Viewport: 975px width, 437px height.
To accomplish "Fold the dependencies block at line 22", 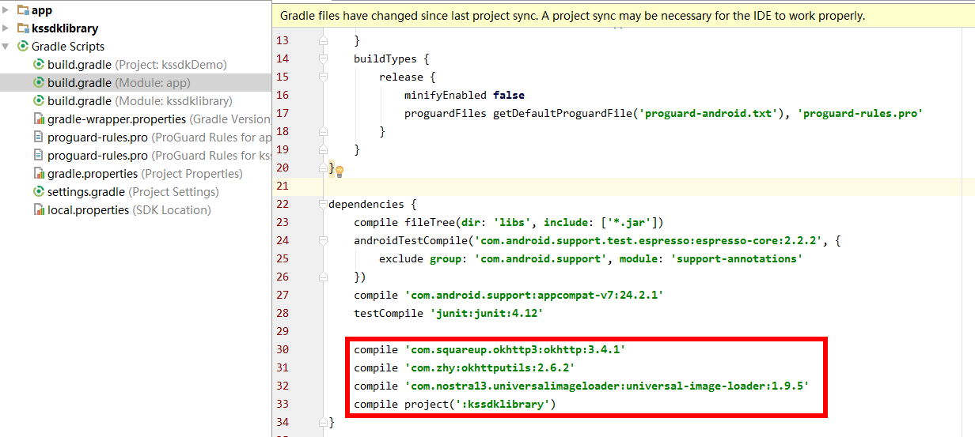I will [x=323, y=205].
